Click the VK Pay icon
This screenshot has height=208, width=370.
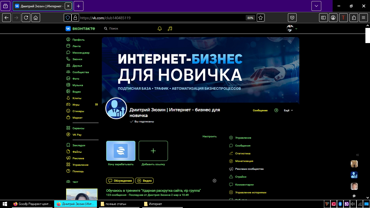point(68,135)
